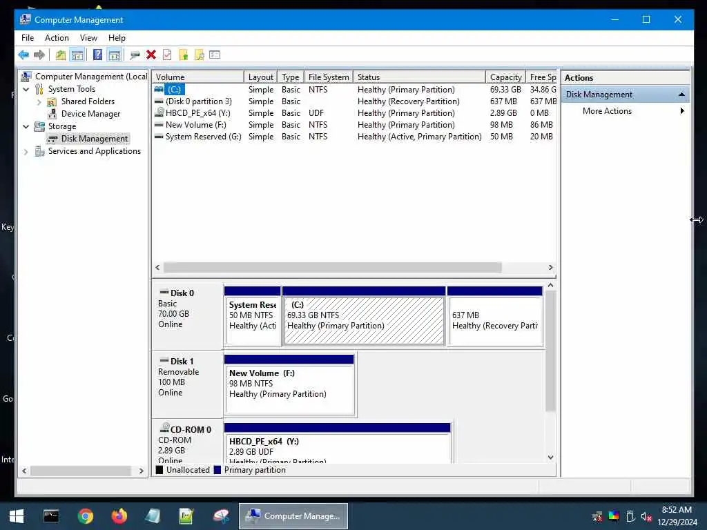Click the red X Delete toolbar icon
This screenshot has width=707, height=530.
click(151, 55)
